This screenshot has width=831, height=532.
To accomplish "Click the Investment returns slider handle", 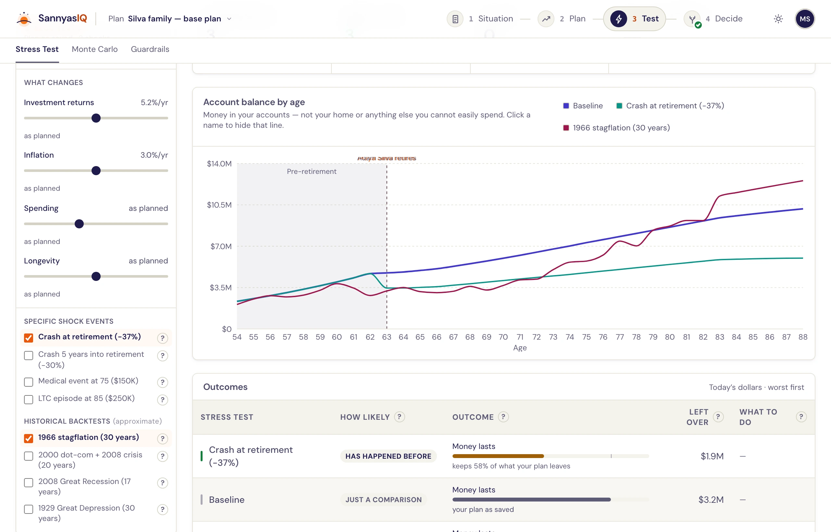I will point(96,118).
